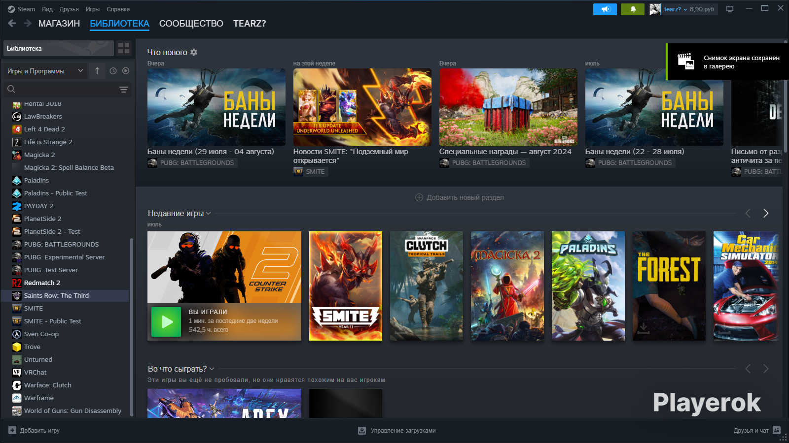Screen dimensions: 789x443
Task: Open the Warface Clutch game cover
Action: click(427, 286)
